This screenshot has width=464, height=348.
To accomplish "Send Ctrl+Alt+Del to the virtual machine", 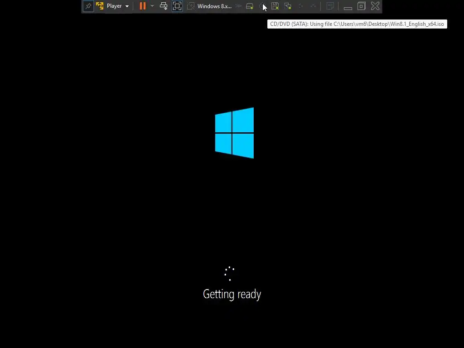I will pyautogui.click(x=164, y=6).
